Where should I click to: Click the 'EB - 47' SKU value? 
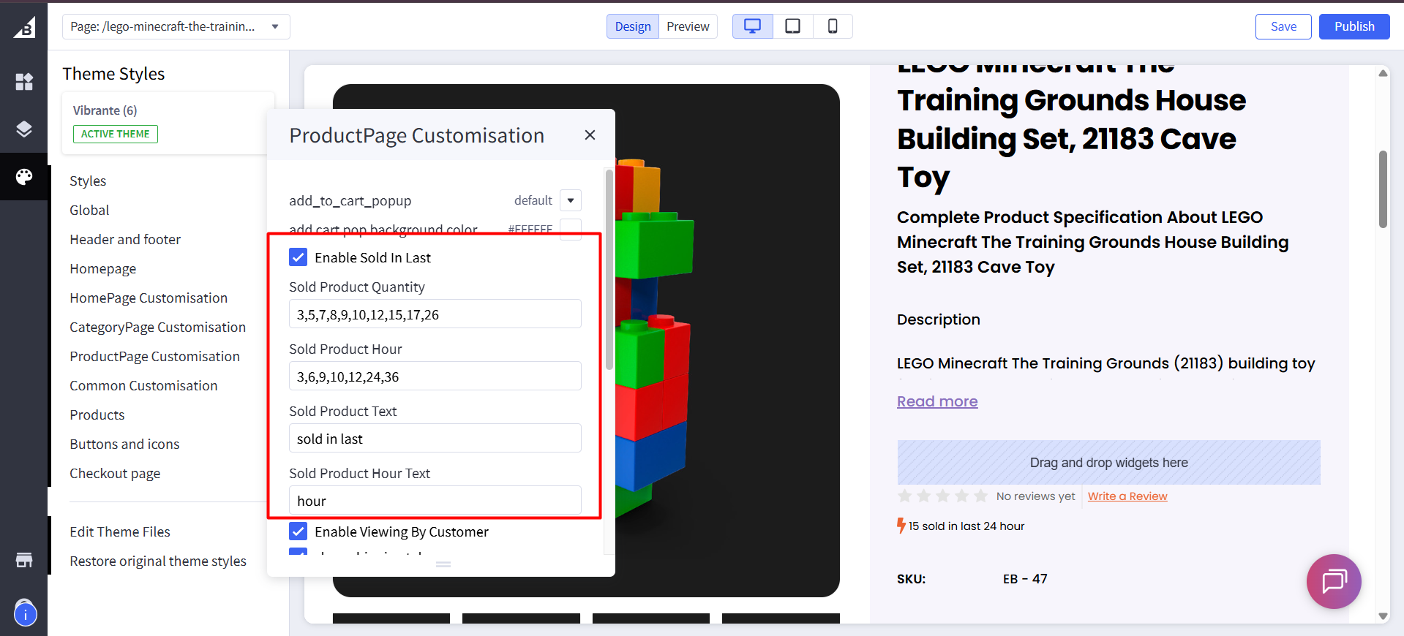point(1025,579)
